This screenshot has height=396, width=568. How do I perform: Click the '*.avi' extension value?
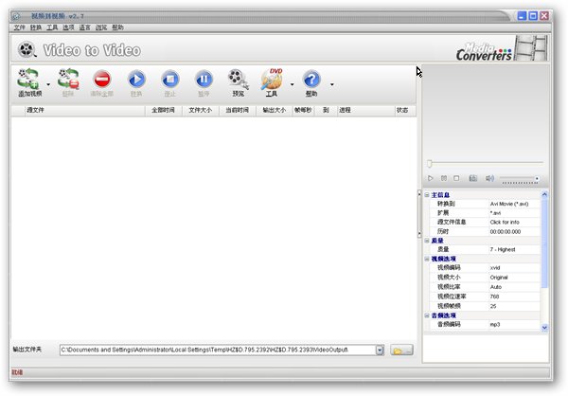tap(495, 213)
